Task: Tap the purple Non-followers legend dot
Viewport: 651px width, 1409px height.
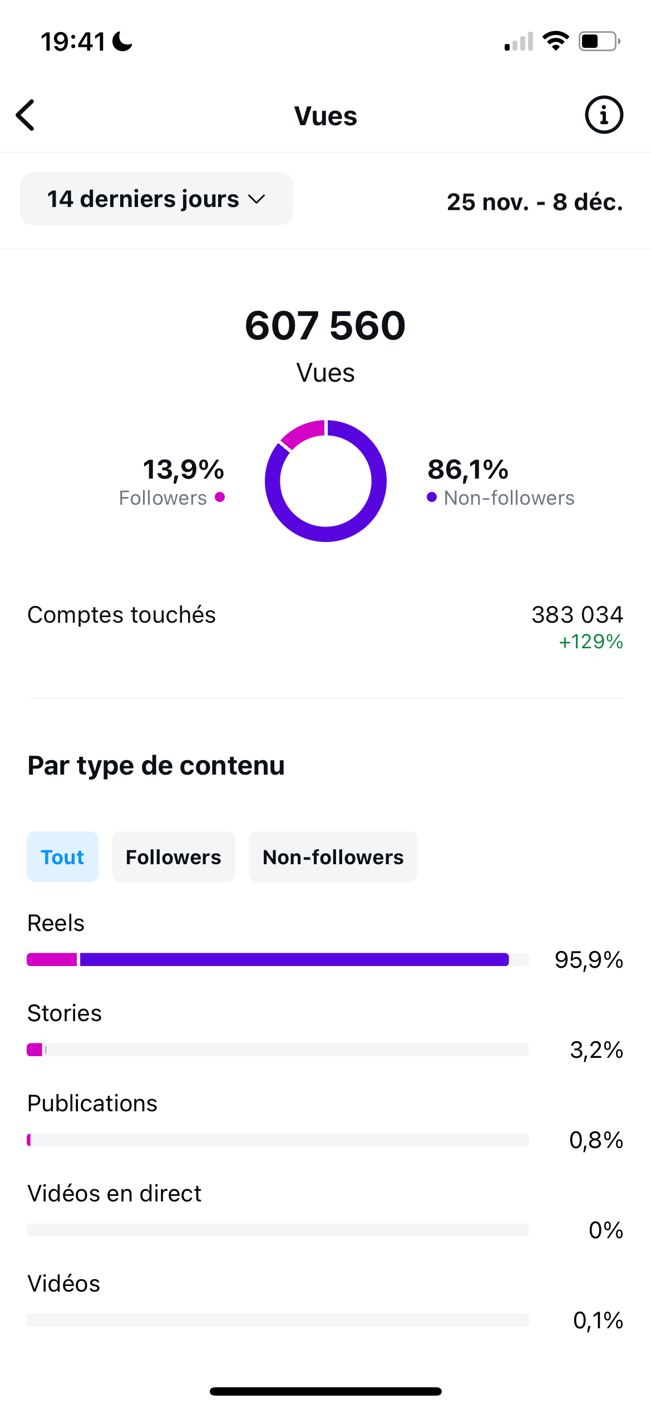Action: (432, 497)
